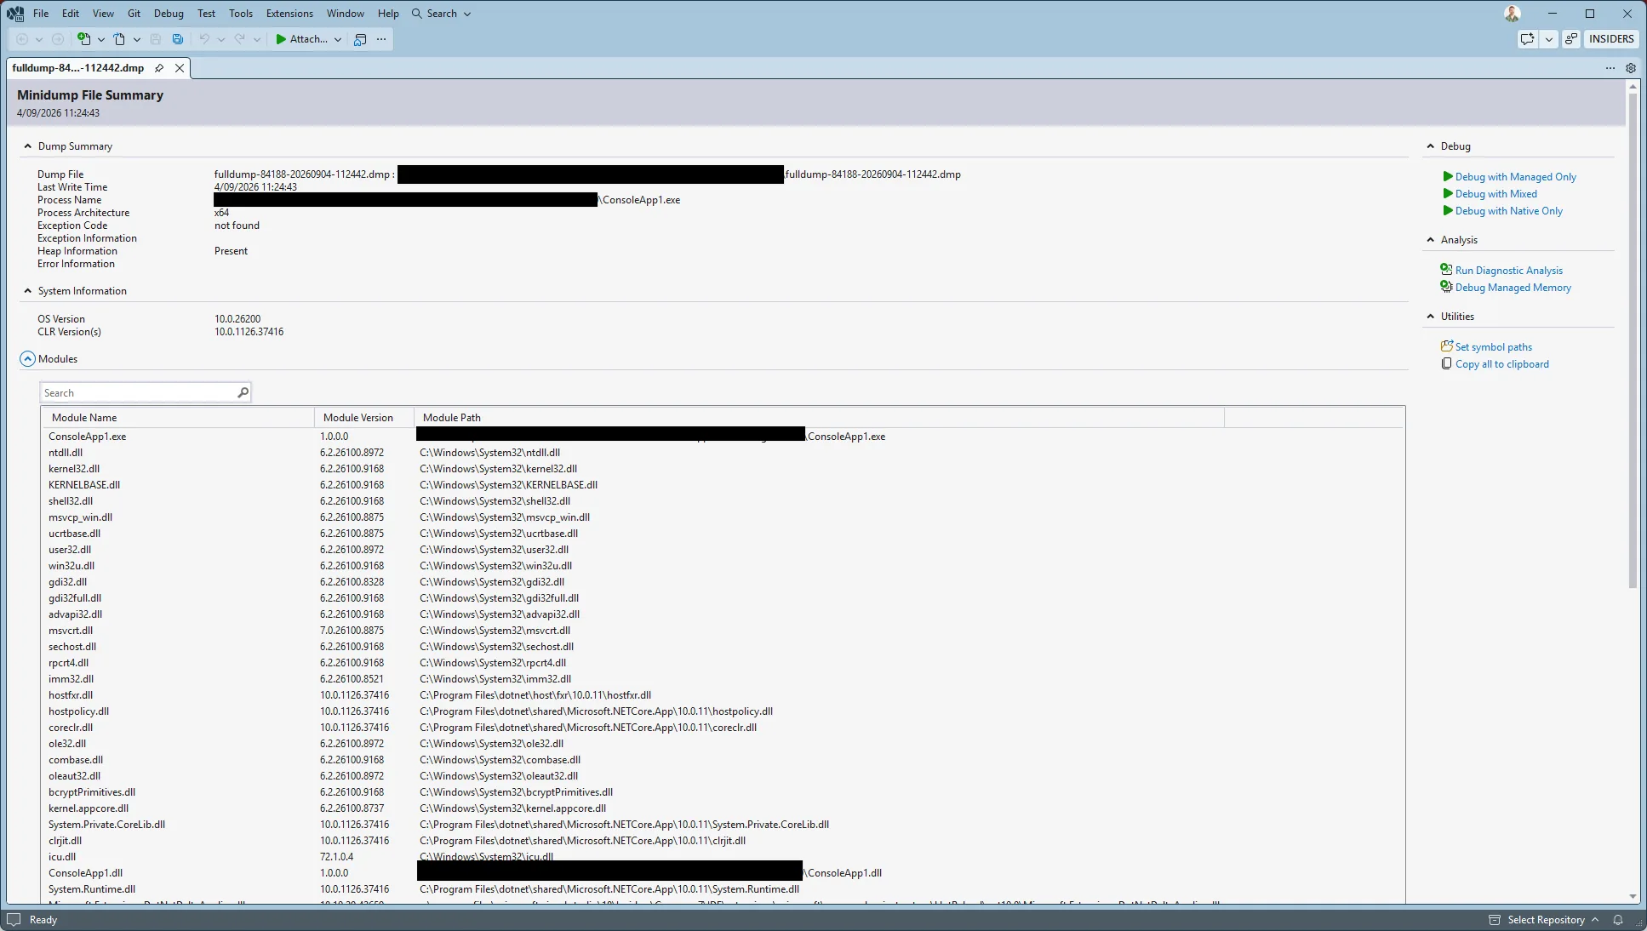Open the document well settings gear
Image resolution: width=1647 pixels, height=931 pixels.
[x=1631, y=68]
